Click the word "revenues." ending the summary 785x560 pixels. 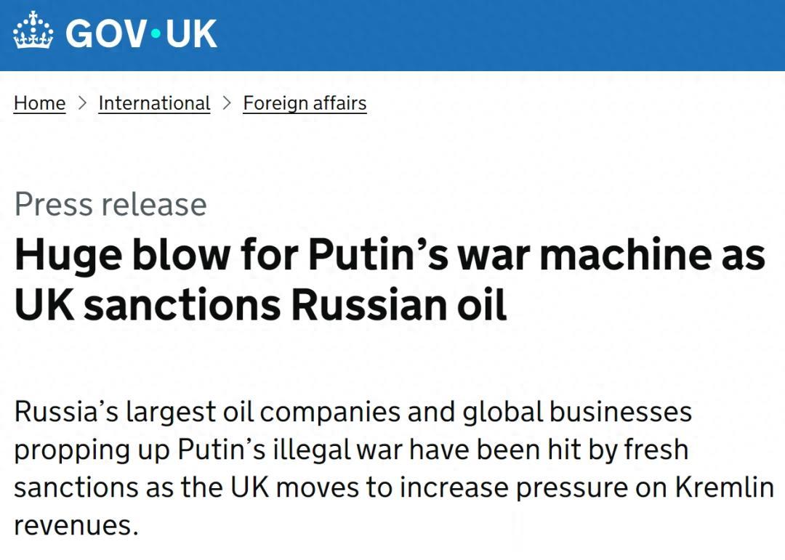[76, 525]
